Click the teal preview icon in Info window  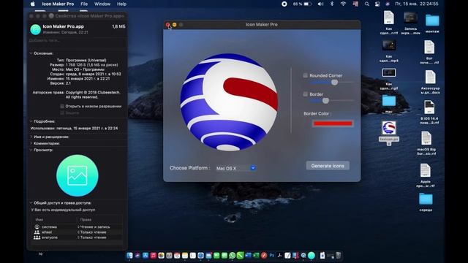78,175
